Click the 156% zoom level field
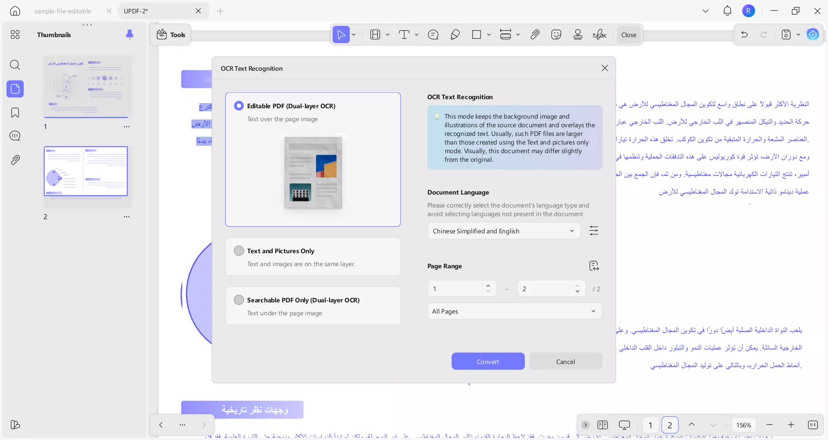 pyautogui.click(x=743, y=425)
